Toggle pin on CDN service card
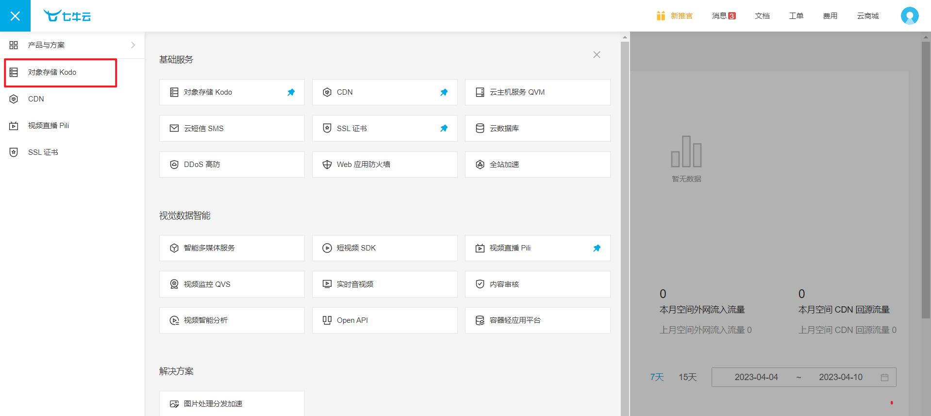931x416 pixels. [x=444, y=92]
